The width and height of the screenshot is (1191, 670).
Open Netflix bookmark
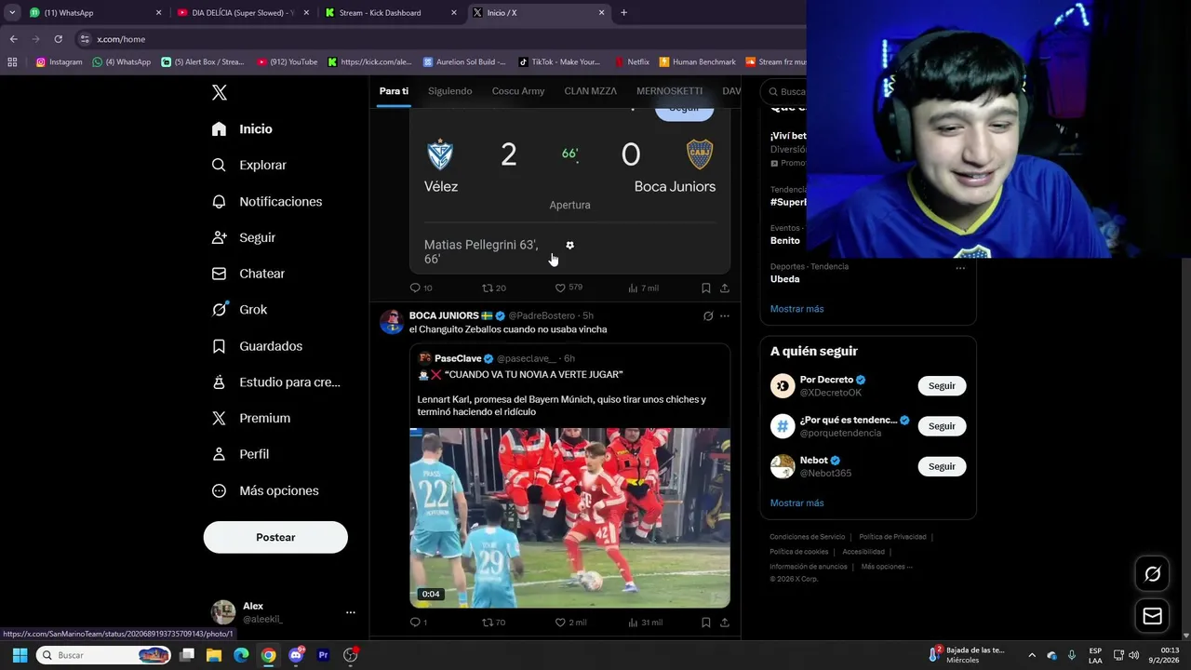tap(632, 62)
